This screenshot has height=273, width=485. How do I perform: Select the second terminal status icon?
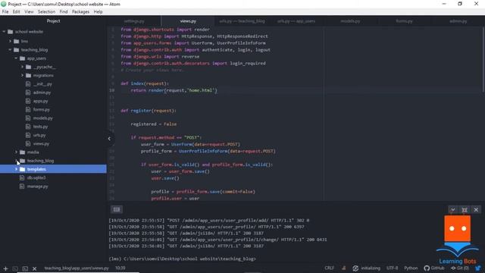pos(25,268)
